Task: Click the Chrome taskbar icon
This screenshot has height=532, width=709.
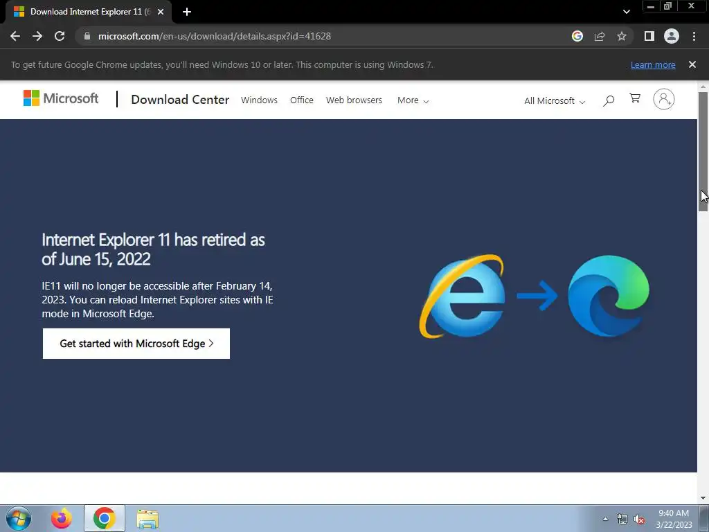Action: click(105, 518)
